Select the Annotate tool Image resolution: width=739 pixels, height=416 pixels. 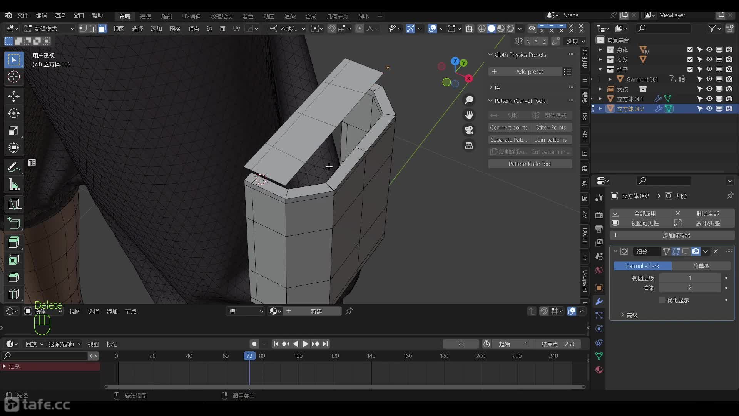(14, 167)
